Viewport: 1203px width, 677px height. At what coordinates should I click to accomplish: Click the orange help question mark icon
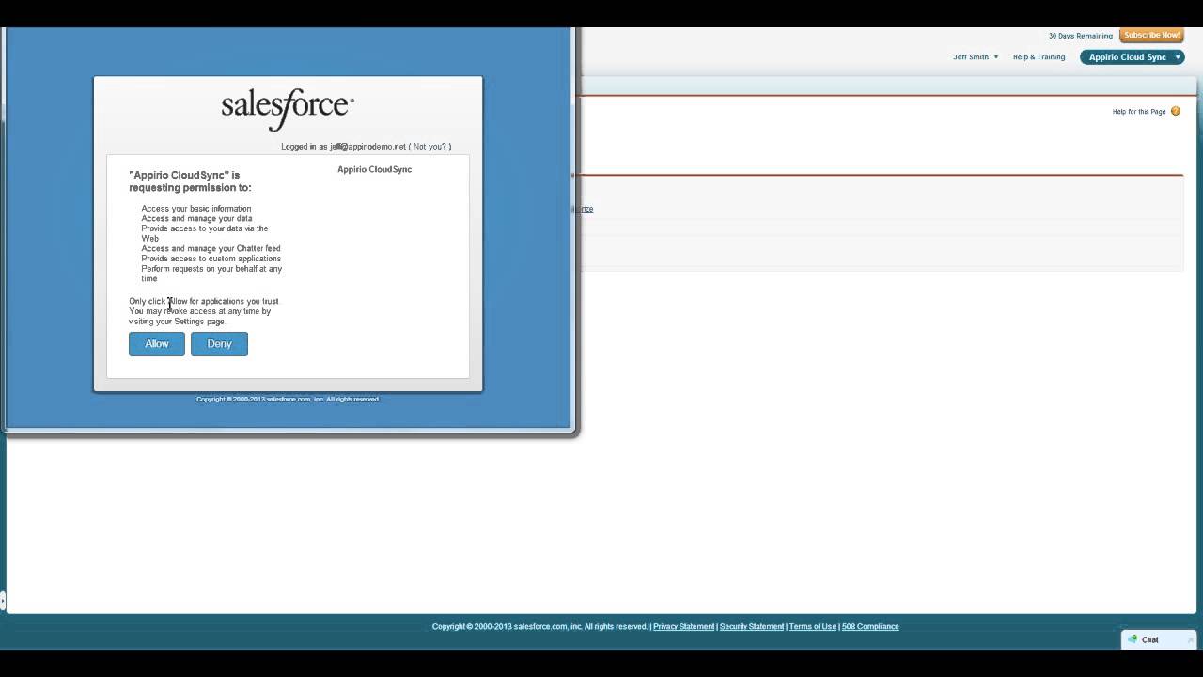pyautogui.click(x=1176, y=111)
